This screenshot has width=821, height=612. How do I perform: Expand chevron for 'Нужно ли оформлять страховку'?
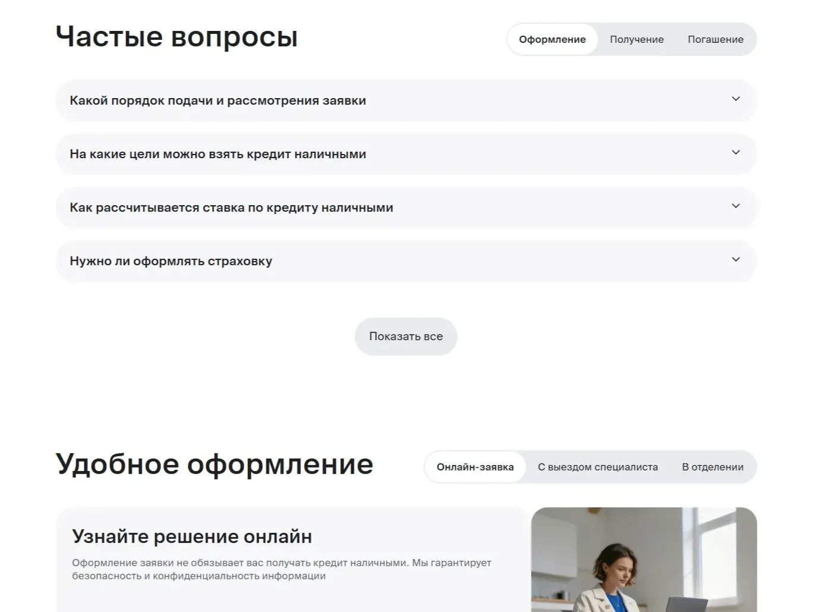coord(735,259)
